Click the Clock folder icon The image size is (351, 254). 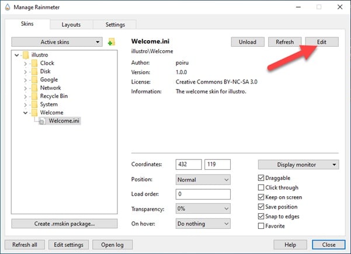pos(34,63)
